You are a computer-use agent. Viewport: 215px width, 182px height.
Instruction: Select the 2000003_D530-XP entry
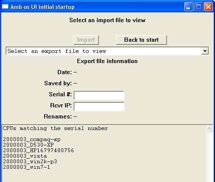28,145
